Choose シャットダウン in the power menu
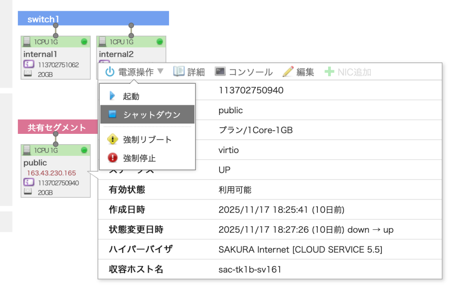The image size is (459, 300). pyautogui.click(x=152, y=115)
